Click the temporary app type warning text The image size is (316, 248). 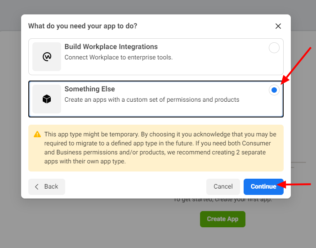160,148
